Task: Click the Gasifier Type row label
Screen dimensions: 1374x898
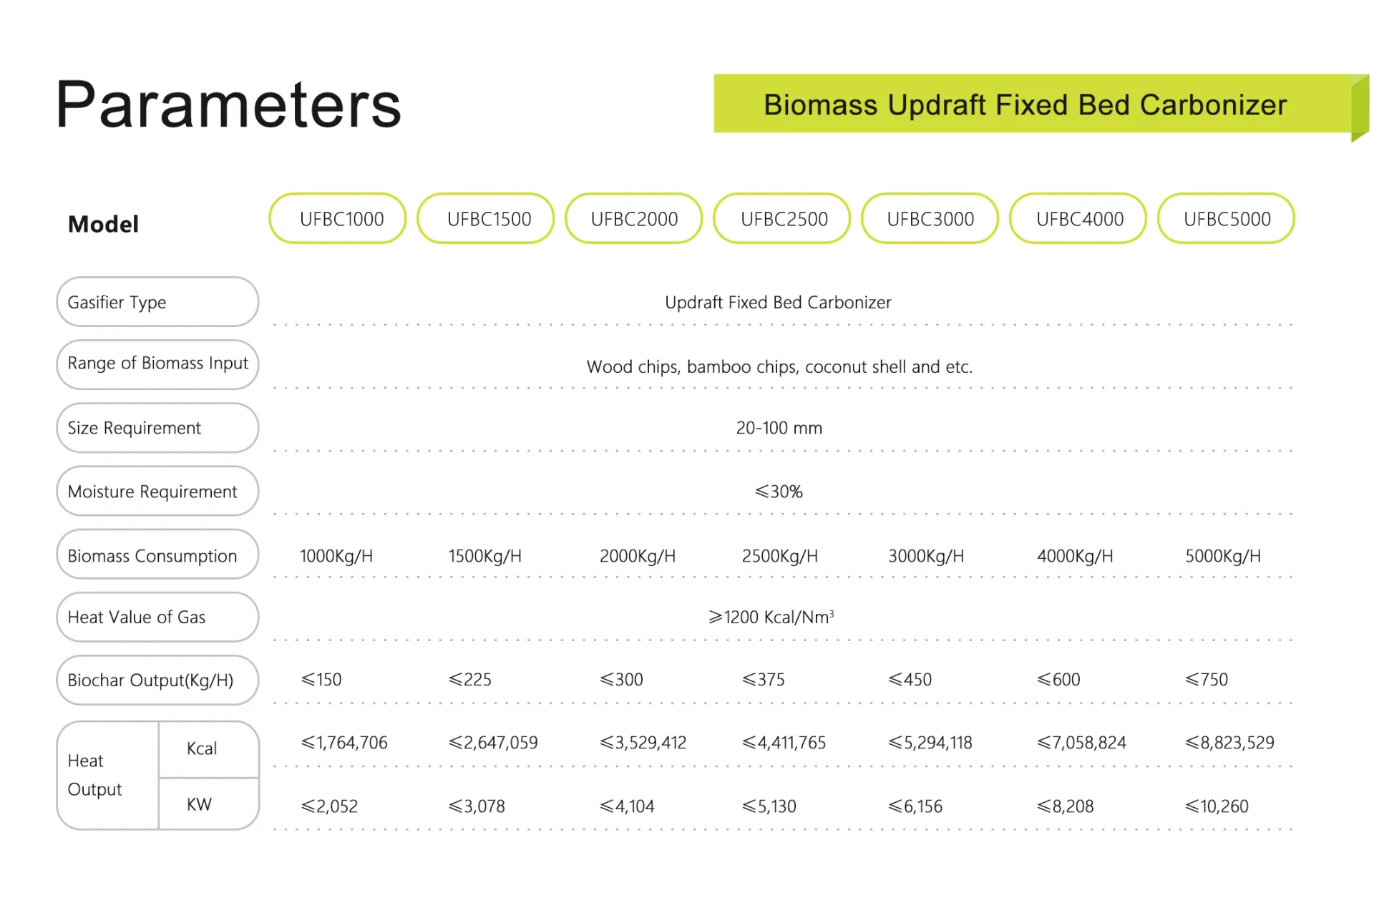Action: pyautogui.click(x=157, y=302)
